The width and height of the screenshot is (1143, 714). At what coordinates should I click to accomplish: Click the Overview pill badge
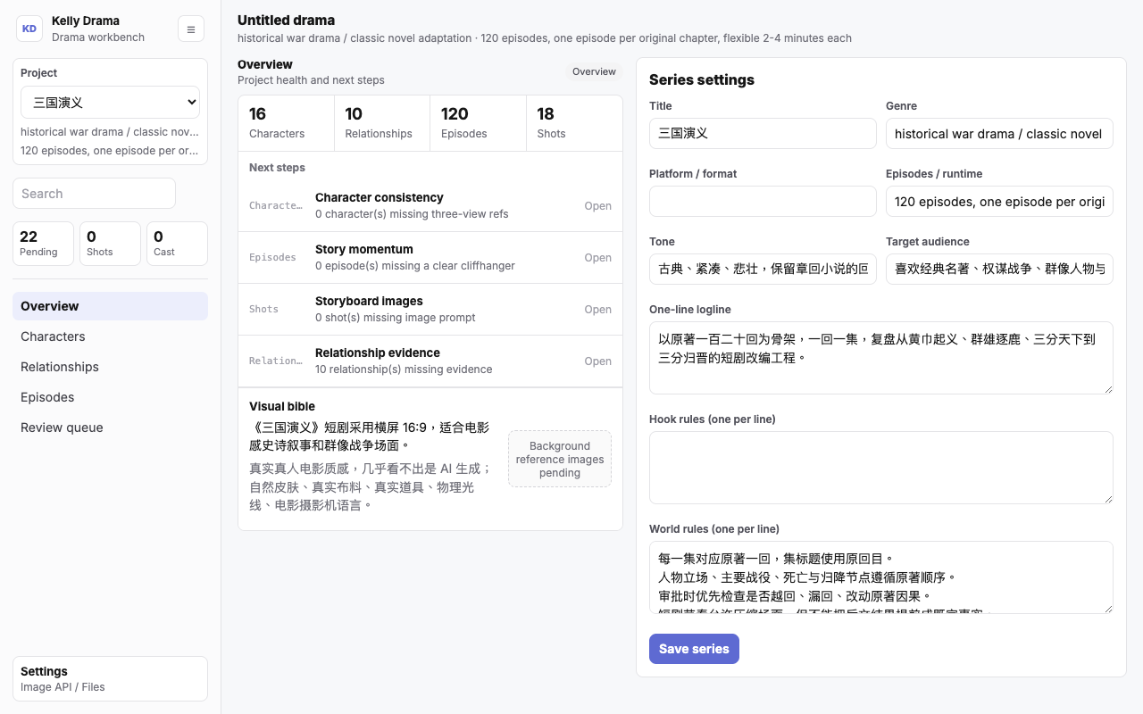pyautogui.click(x=594, y=71)
